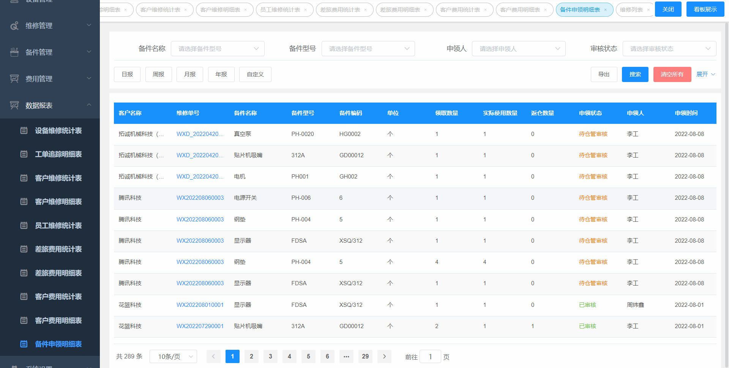The width and height of the screenshot is (729, 368).
Task: Click the blue 搜索 button
Action: (635, 74)
